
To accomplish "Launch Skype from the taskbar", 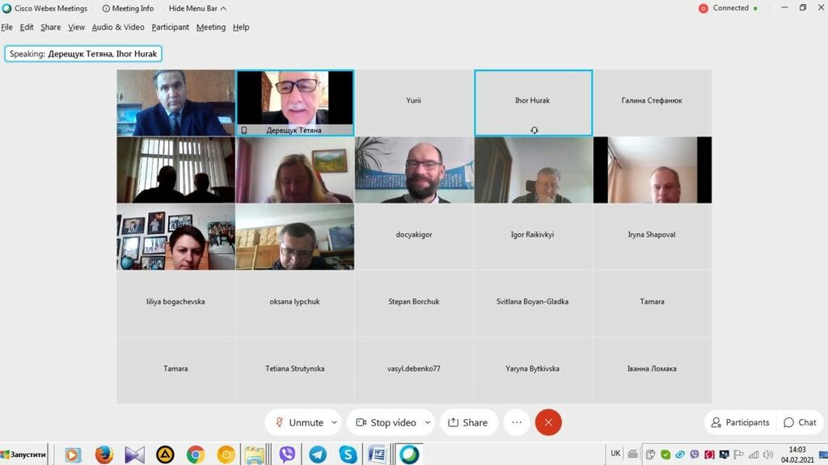I will click(x=348, y=454).
